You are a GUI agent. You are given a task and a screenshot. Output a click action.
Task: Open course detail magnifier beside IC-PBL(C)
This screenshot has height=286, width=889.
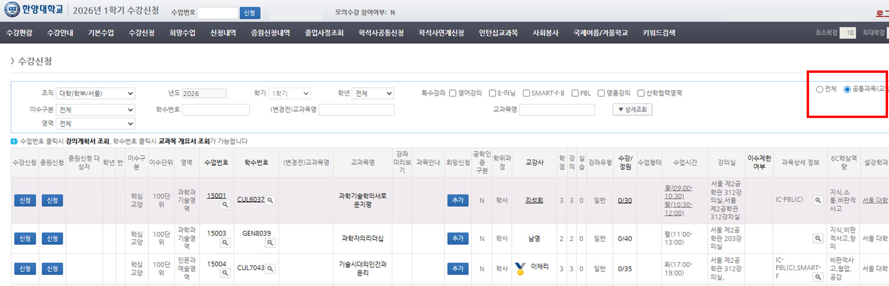coord(818,200)
